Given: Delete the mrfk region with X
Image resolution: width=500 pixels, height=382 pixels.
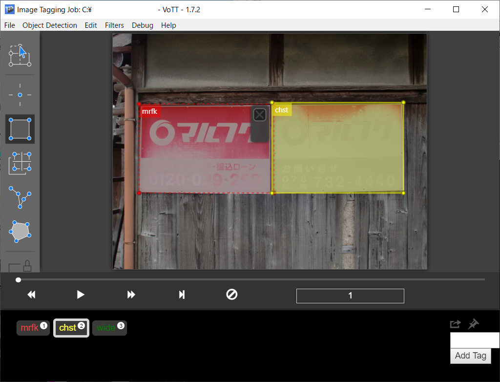Looking at the screenshot, I should point(260,115).
